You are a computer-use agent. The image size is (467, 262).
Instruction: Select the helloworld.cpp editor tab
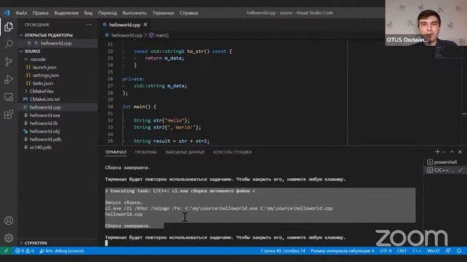pos(125,25)
